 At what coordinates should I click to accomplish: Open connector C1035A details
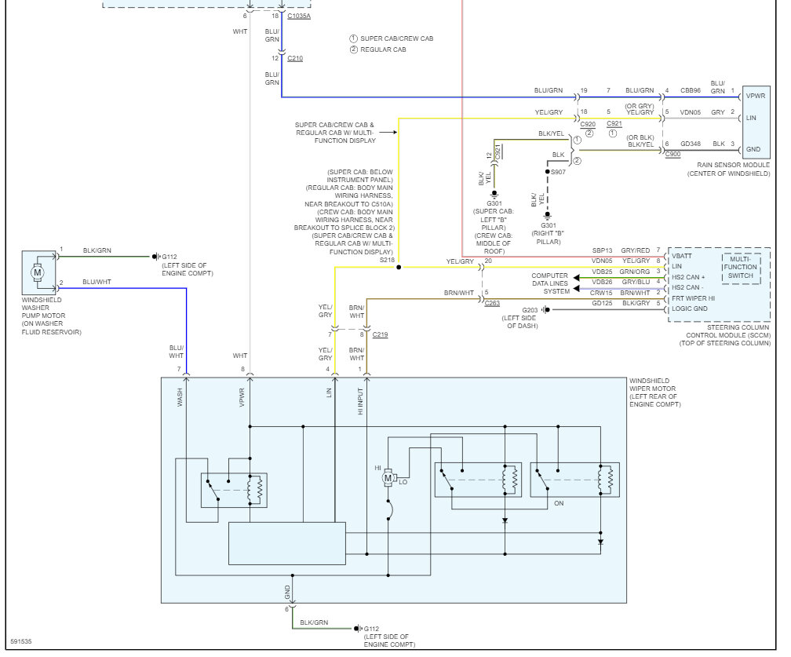[x=301, y=14]
